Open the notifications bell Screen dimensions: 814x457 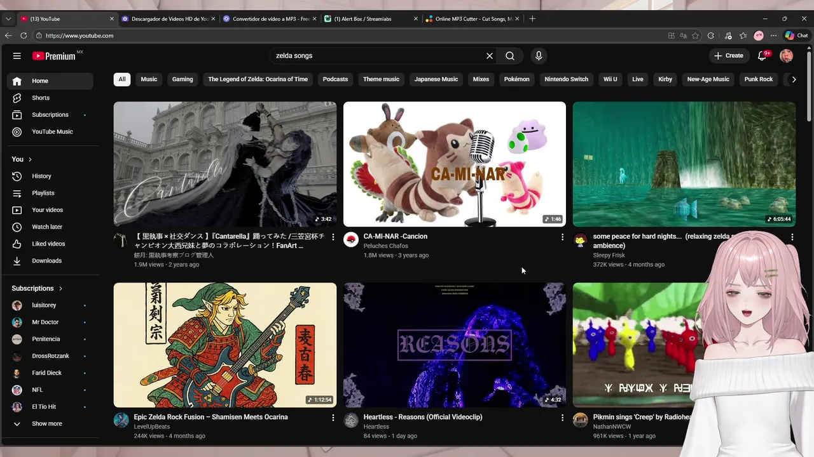point(762,56)
